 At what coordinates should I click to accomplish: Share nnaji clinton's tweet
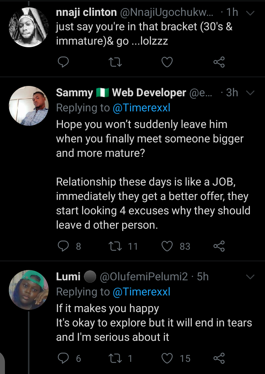(x=219, y=62)
